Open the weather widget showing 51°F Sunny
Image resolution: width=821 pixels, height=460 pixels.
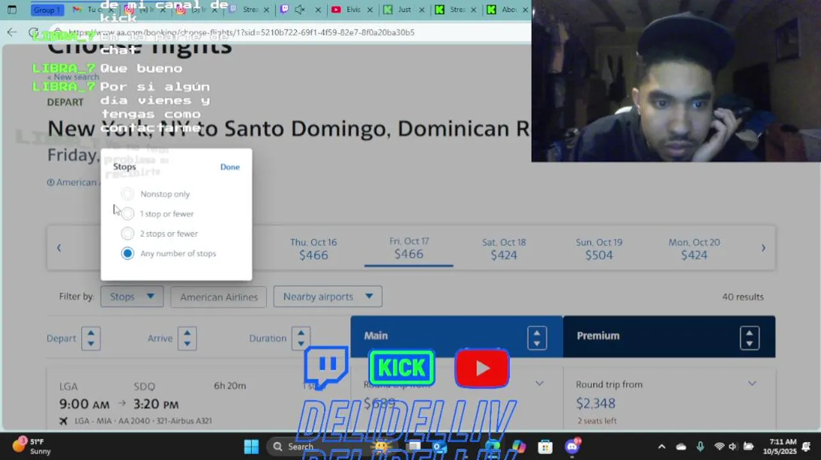click(x=32, y=446)
